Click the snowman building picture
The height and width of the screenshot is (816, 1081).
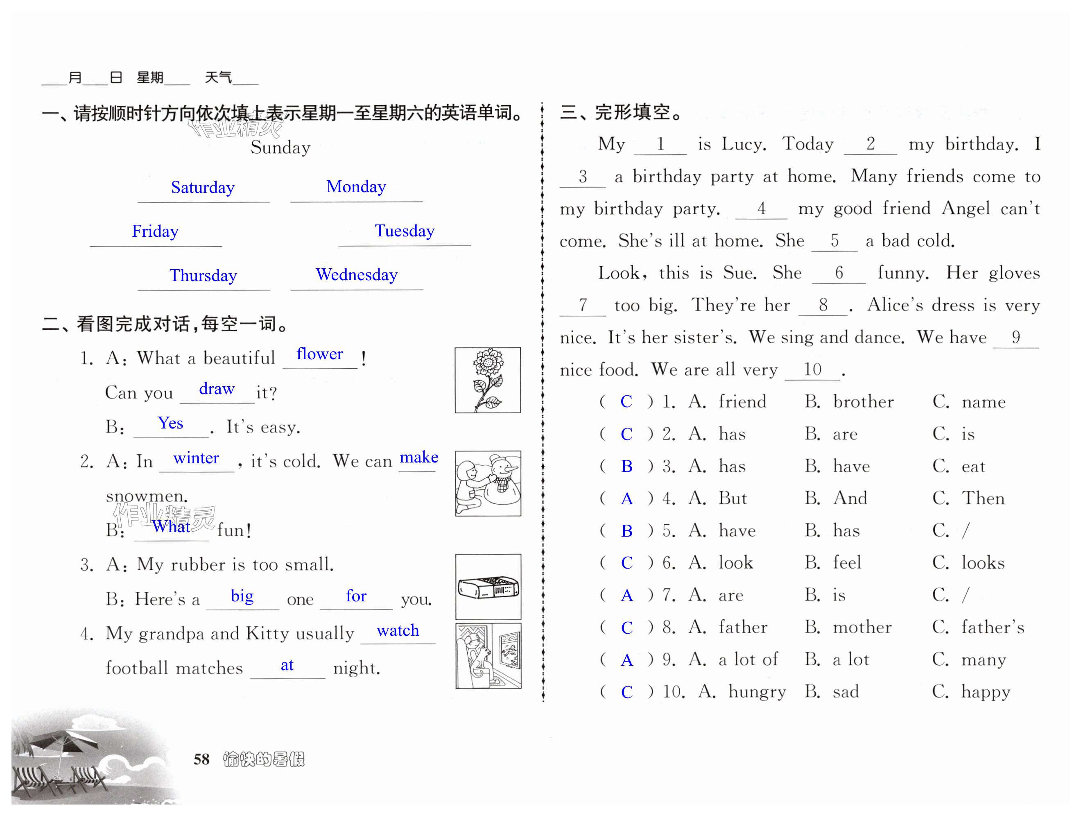click(x=488, y=483)
